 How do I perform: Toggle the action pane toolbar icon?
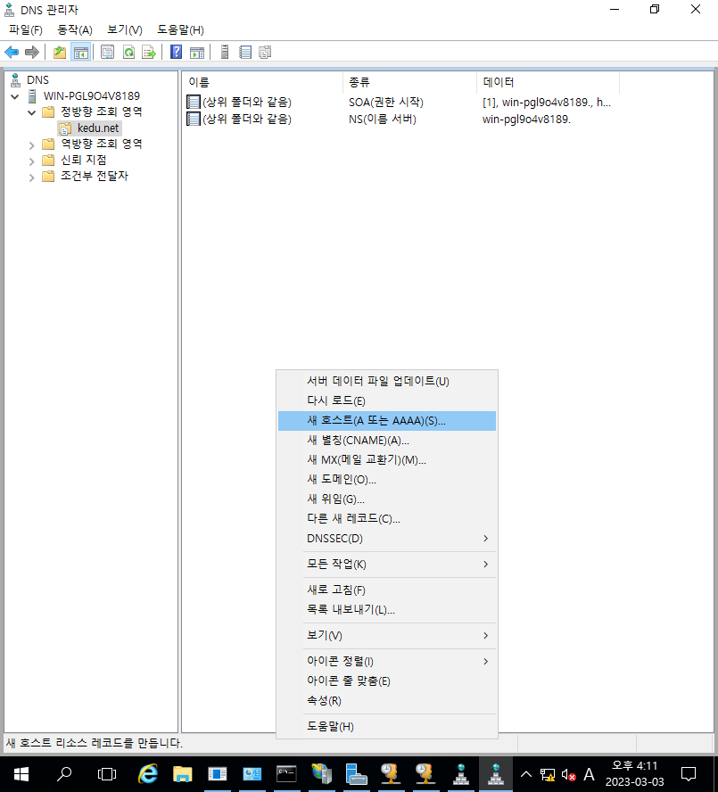click(197, 52)
